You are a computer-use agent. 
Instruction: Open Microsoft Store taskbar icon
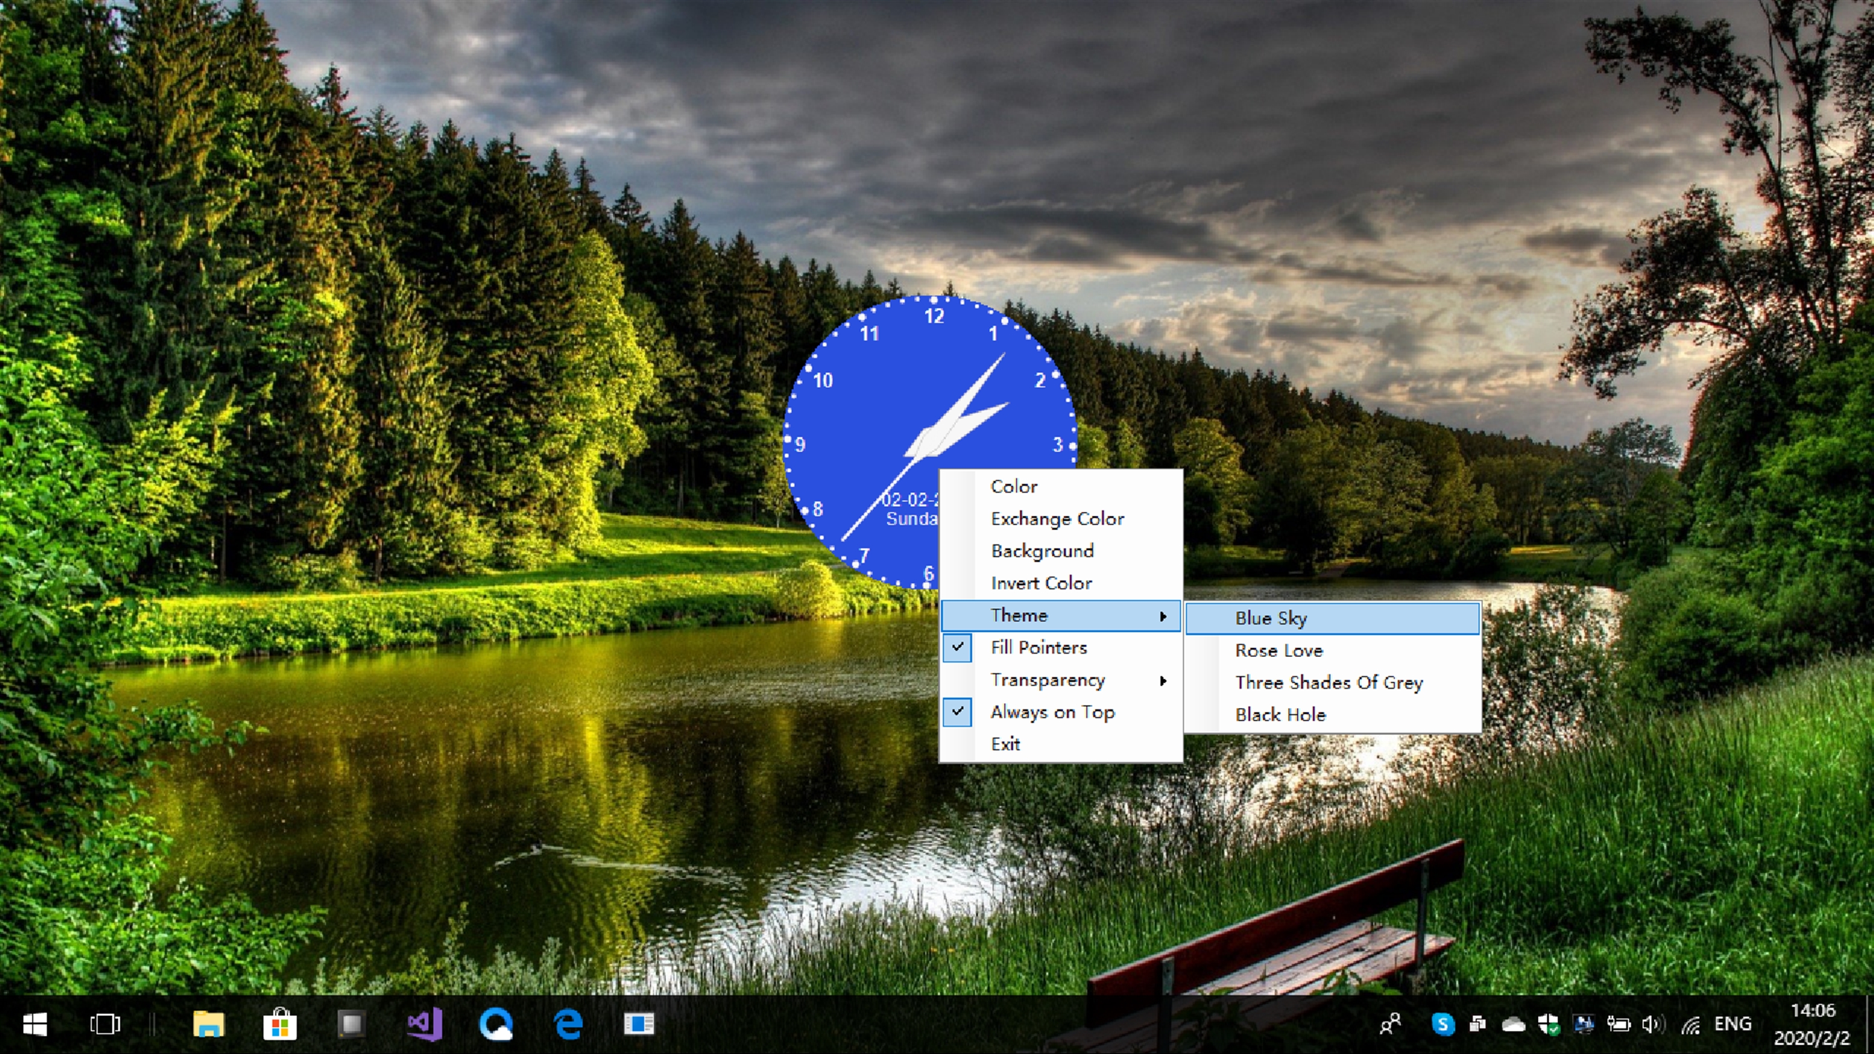(279, 1024)
